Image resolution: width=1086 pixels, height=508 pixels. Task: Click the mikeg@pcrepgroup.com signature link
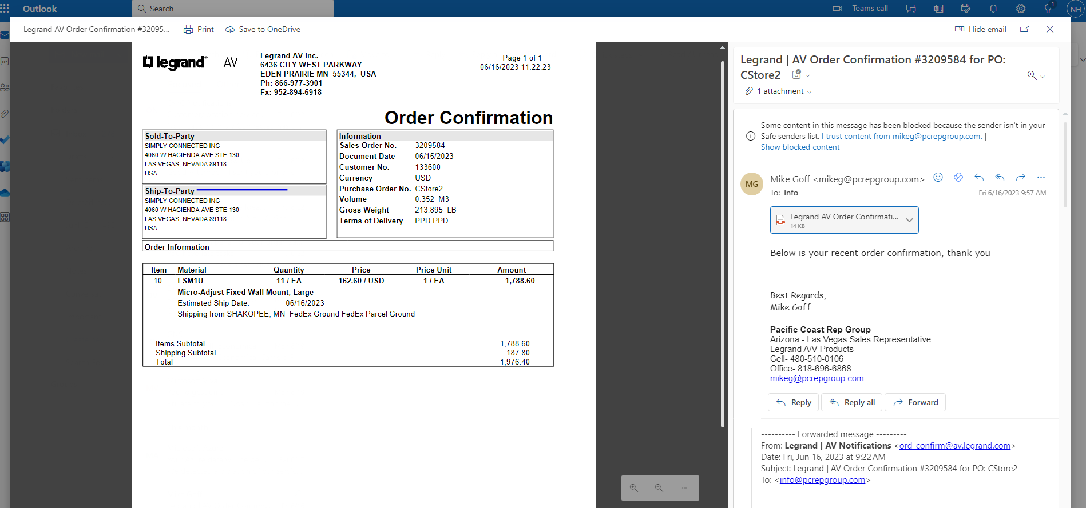(x=817, y=378)
